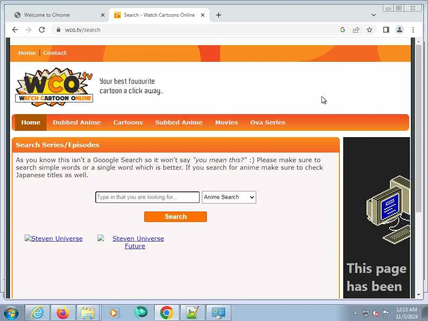428x321 pixels.
Task: Click the address bar URL wco.tv/search
Action: [83, 30]
